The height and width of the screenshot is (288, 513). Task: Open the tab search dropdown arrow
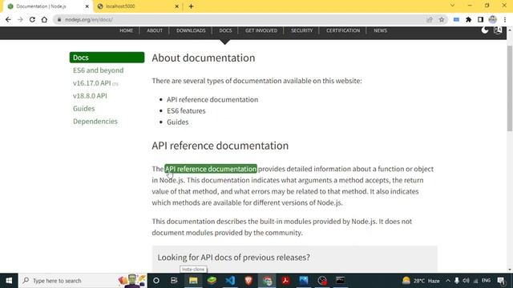[452, 6]
